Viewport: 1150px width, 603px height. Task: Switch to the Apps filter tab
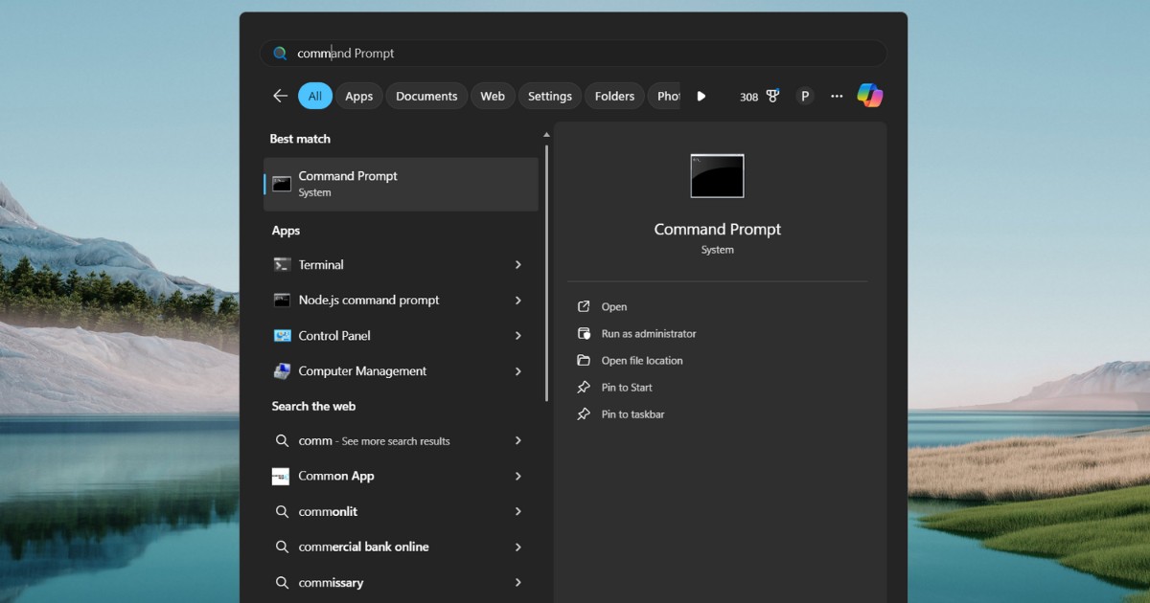click(x=358, y=96)
